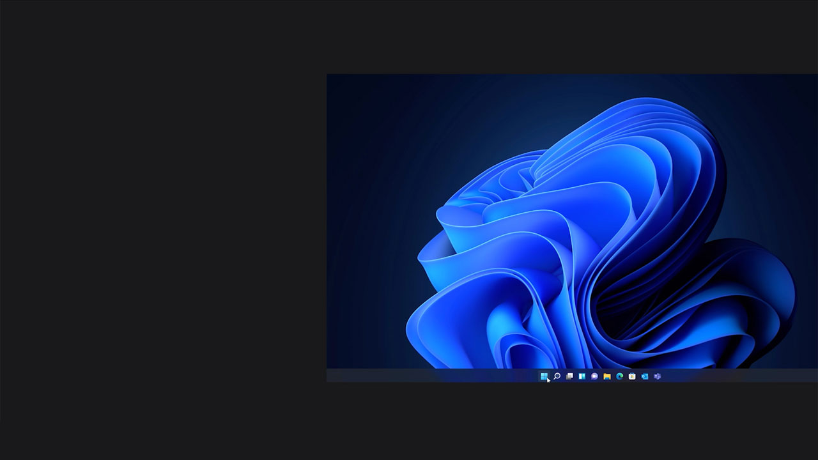This screenshot has height=460, width=818.
Task: Click the blue bloom wallpaper shape
Action: pyautogui.click(x=575, y=256)
